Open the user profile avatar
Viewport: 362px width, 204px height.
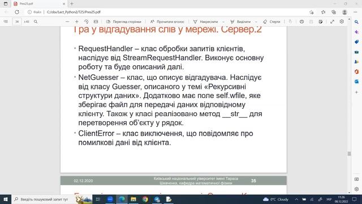(344, 12)
